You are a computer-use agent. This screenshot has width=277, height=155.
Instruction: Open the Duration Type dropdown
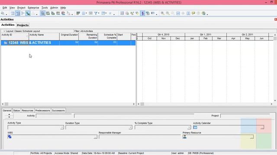point(130,127)
